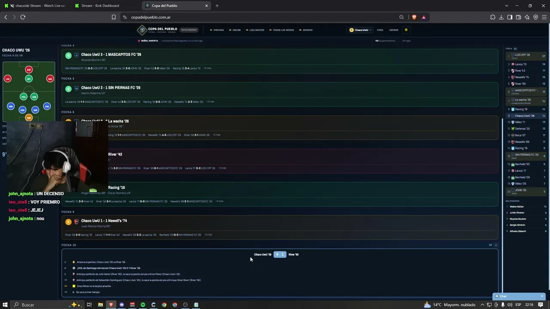This screenshot has height=309, width=550.
Task: Open LIGA MASTER mode
Action: point(255,30)
